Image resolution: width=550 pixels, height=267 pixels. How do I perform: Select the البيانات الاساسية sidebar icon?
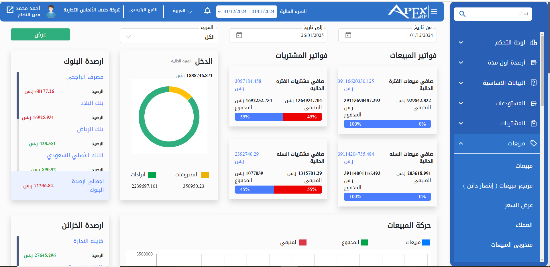(534, 83)
